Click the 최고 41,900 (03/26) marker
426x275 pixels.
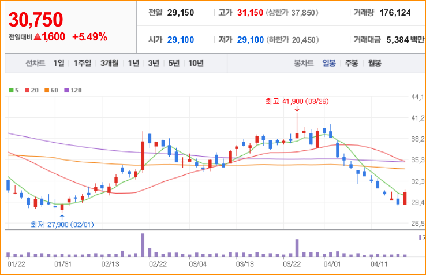(297, 102)
